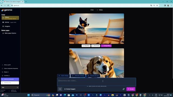
Task: Open the profile link in sidebar
Action: click(6, 65)
